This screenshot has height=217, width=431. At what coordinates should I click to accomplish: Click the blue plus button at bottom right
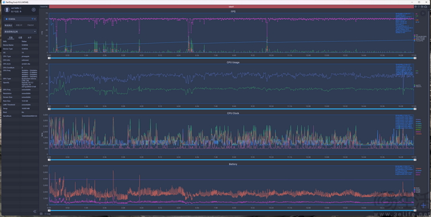(x=424, y=205)
